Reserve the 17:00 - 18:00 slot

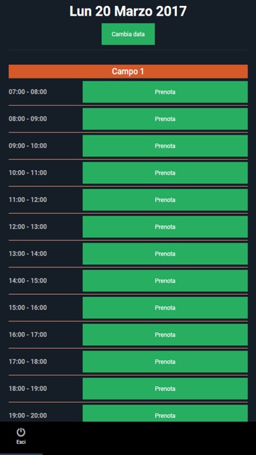point(165,362)
